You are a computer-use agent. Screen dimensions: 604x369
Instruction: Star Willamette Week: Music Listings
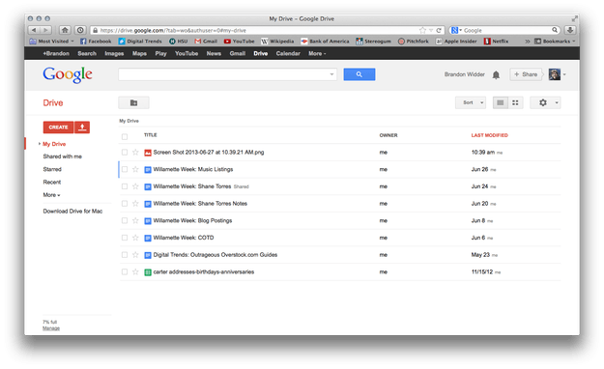[135, 169]
